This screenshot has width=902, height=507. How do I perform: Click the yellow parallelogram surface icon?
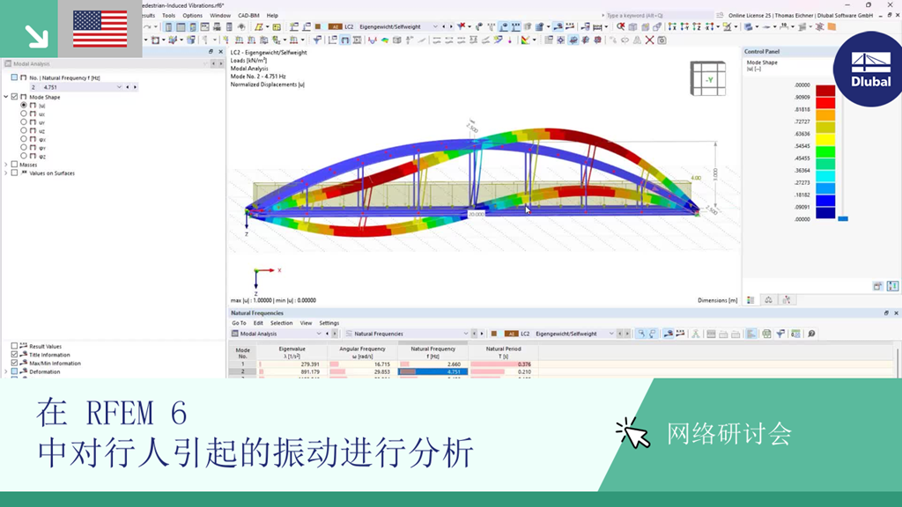click(x=259, y=26)
